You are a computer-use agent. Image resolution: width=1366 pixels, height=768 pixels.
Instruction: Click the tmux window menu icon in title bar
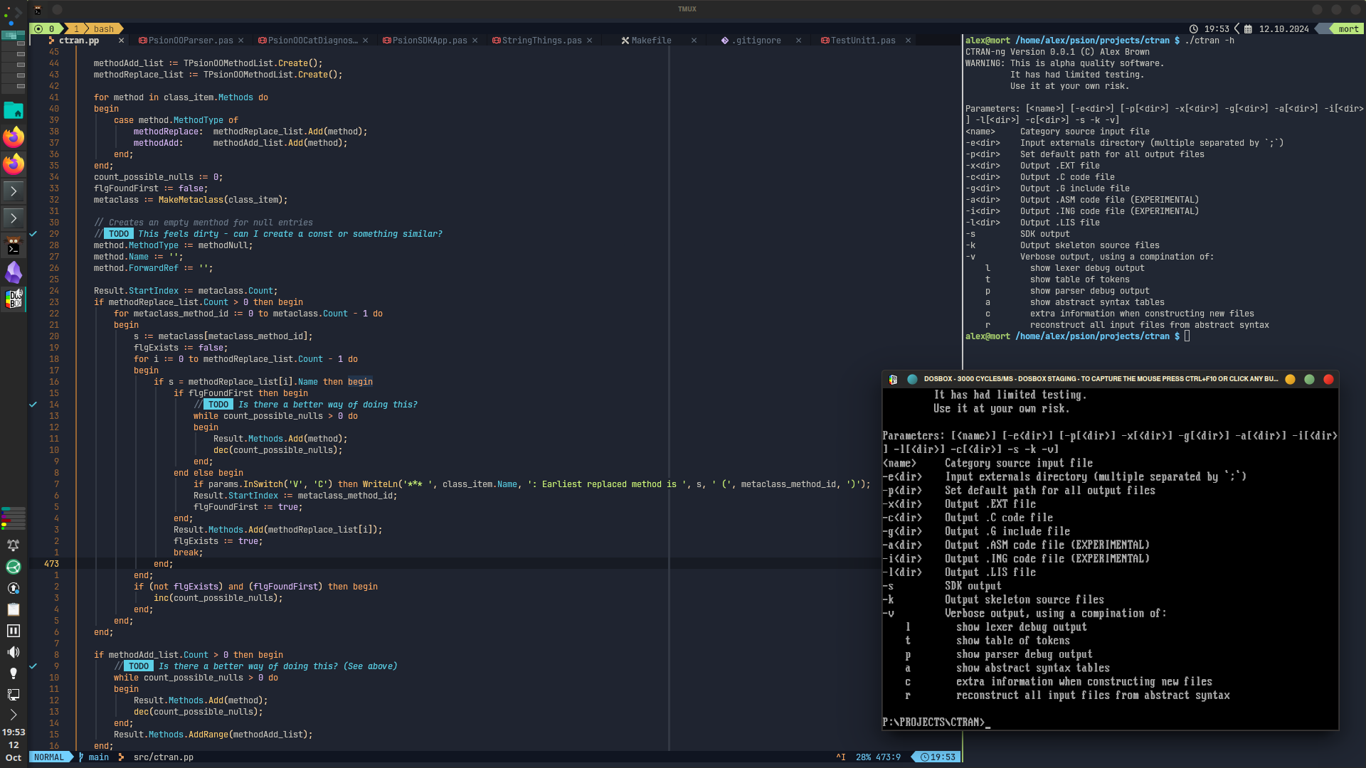[38, 9]
